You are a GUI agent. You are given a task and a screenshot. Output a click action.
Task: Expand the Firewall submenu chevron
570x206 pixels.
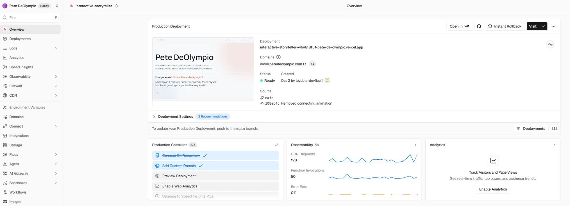click(x=56, y=86)
